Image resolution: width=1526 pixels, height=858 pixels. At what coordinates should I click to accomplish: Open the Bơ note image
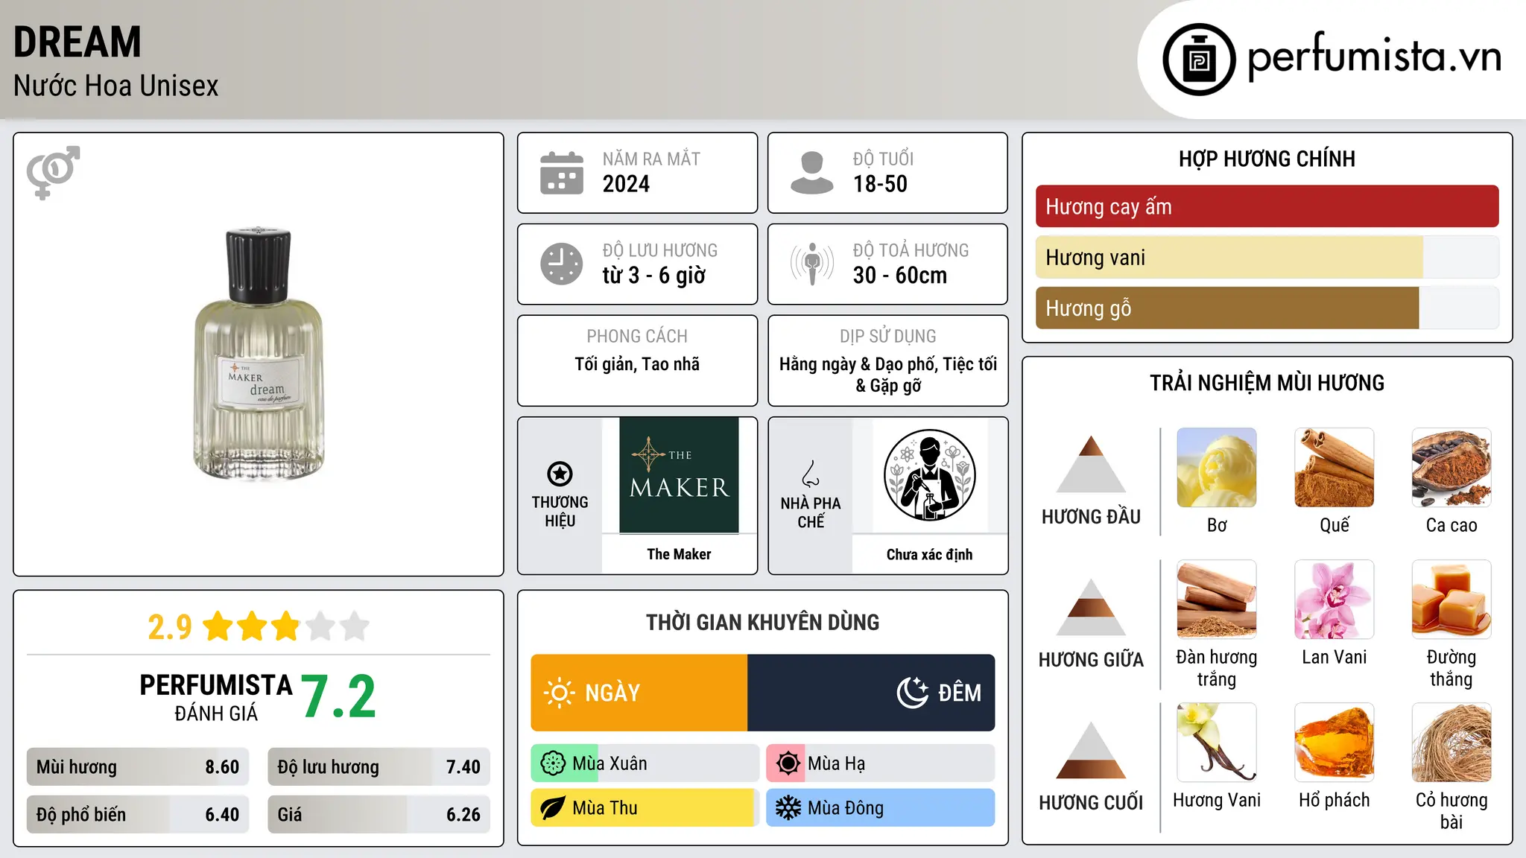(1217, 468)
